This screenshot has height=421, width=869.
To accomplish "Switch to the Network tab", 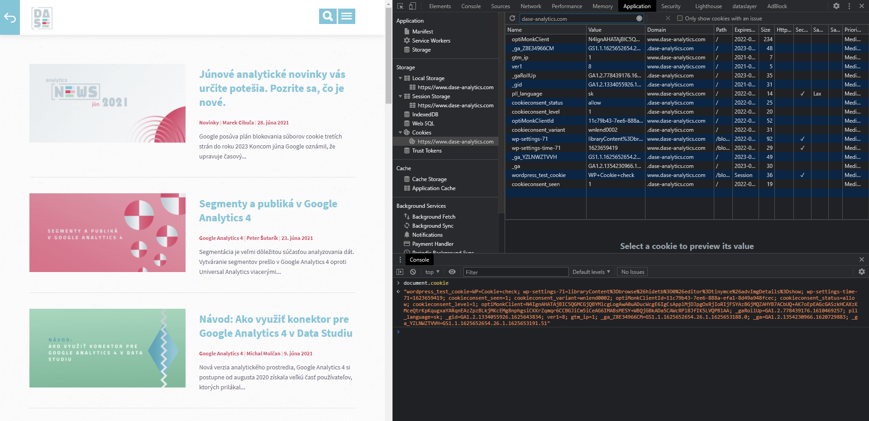I will coord(530,6).
